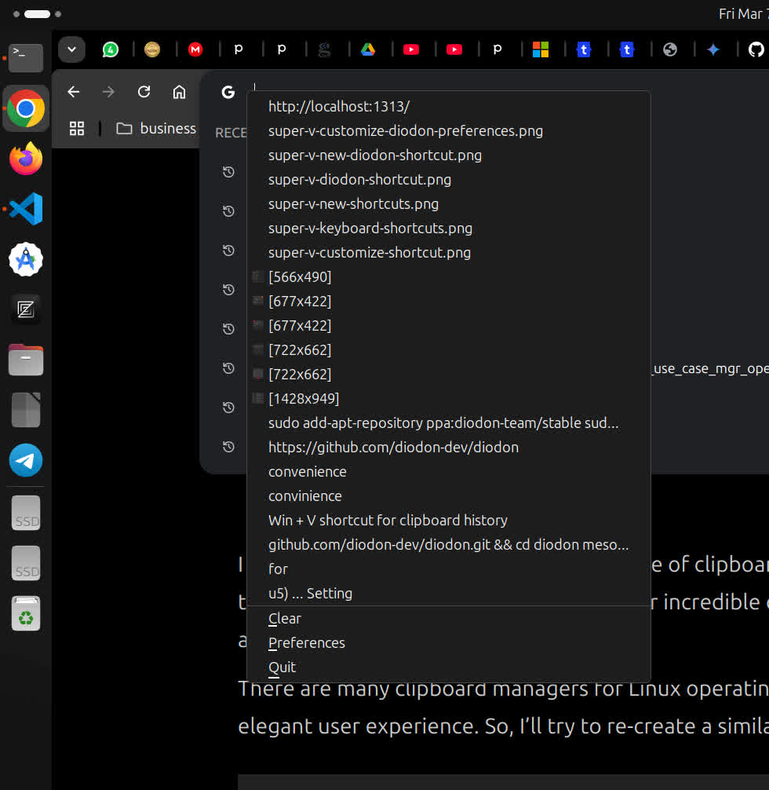The width and height of the screenshot is (769, 790).
Task: Pick the [1428x949] image clipboard entry
Action: (304, 399)
